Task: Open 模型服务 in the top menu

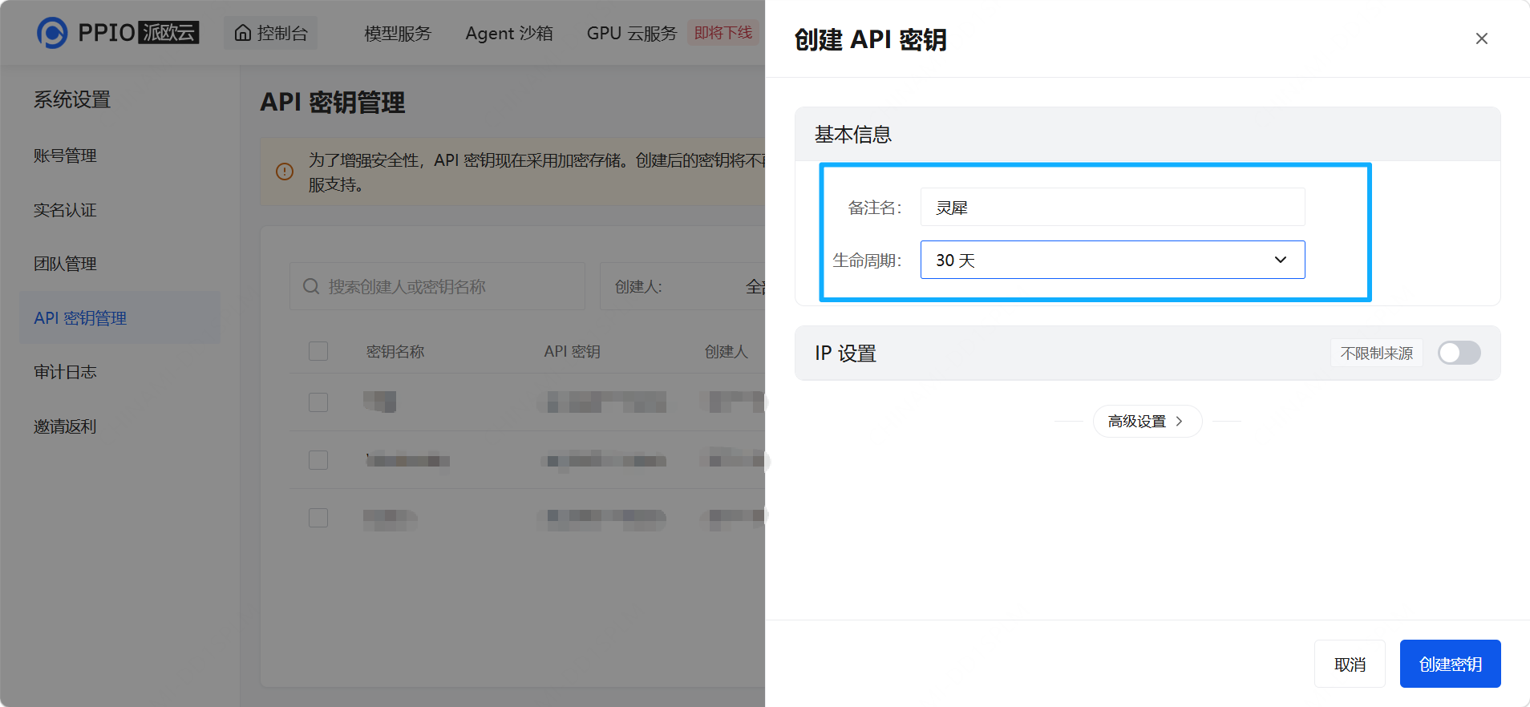Action: point(398,33)
